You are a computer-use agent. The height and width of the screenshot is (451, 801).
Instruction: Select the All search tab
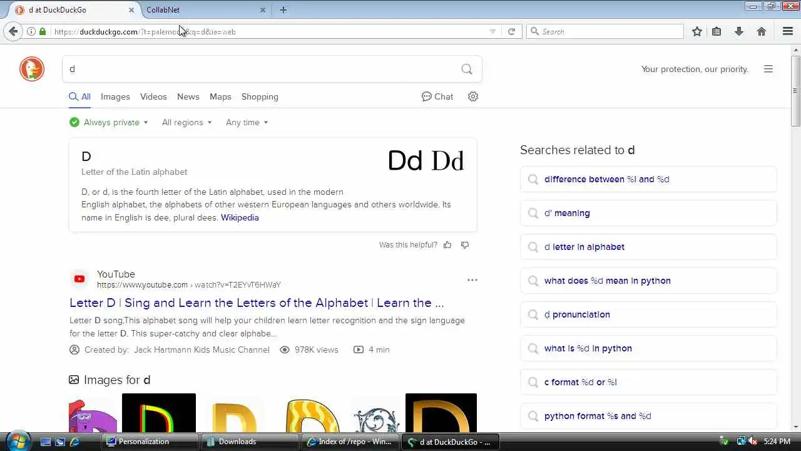pos(79,96)
